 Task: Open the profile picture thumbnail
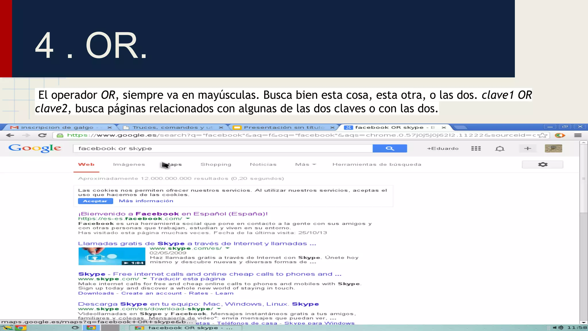(x=553, y=148)
